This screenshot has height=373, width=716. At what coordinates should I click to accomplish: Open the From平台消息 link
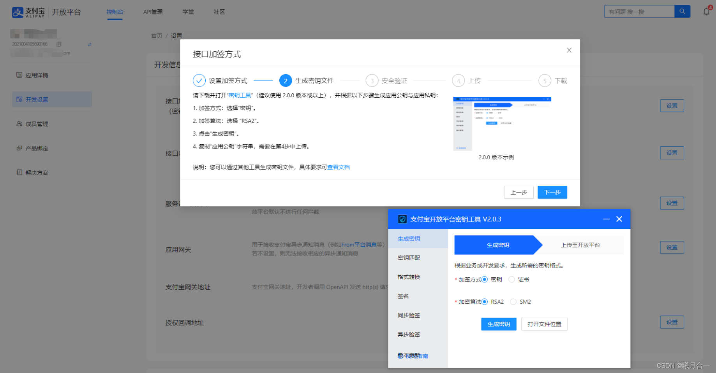pyautogui.click(x=359, y=245)
